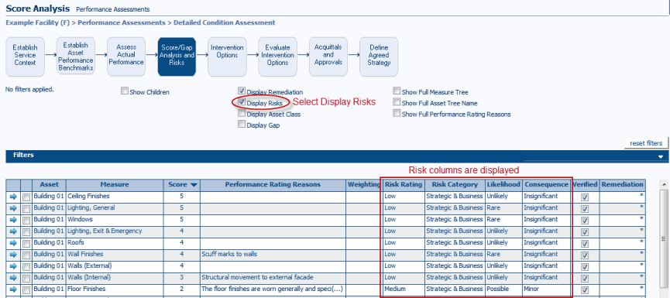This screenshot has width=670, height=298.
Task: Sort by Weighting column header
Action: click(x=363, y=185)
